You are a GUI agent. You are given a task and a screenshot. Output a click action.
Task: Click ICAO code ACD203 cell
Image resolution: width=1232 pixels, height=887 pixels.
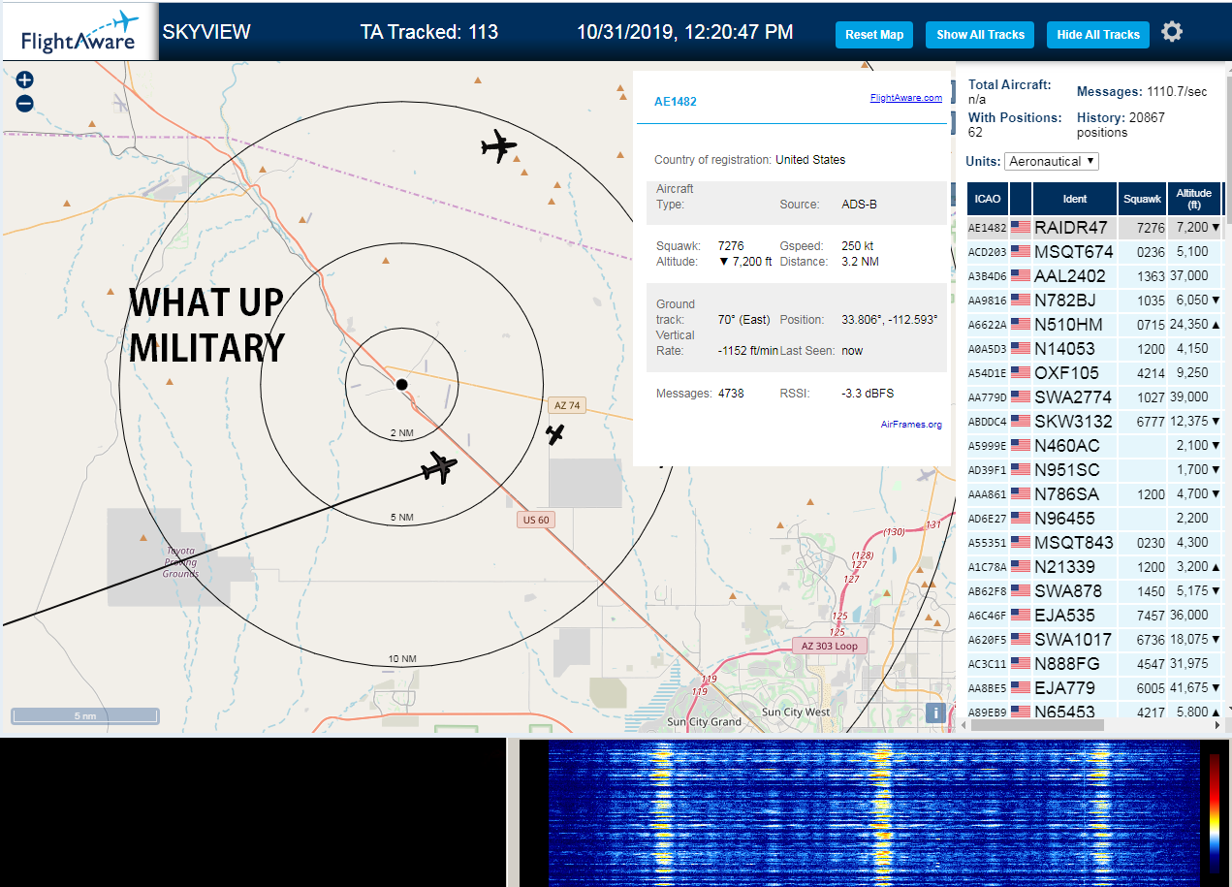(x=988, y=252)
